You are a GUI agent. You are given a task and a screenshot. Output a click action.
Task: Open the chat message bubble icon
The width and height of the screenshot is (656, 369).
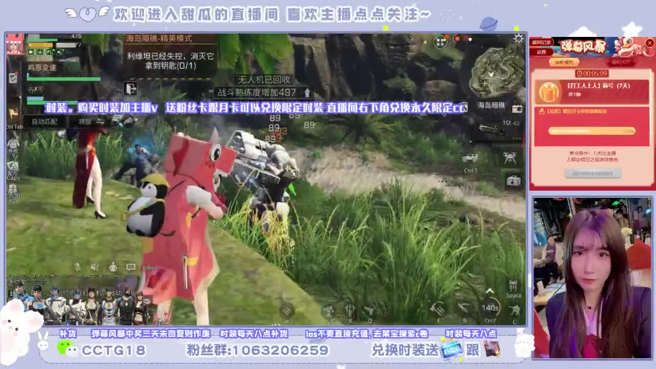tap(131, 267)
